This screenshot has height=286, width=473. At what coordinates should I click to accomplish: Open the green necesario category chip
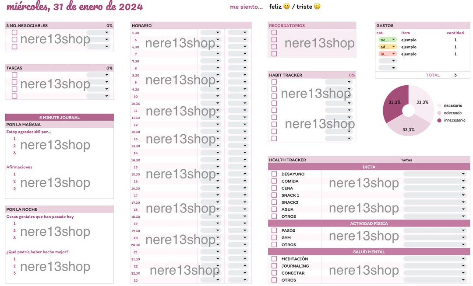388,40
